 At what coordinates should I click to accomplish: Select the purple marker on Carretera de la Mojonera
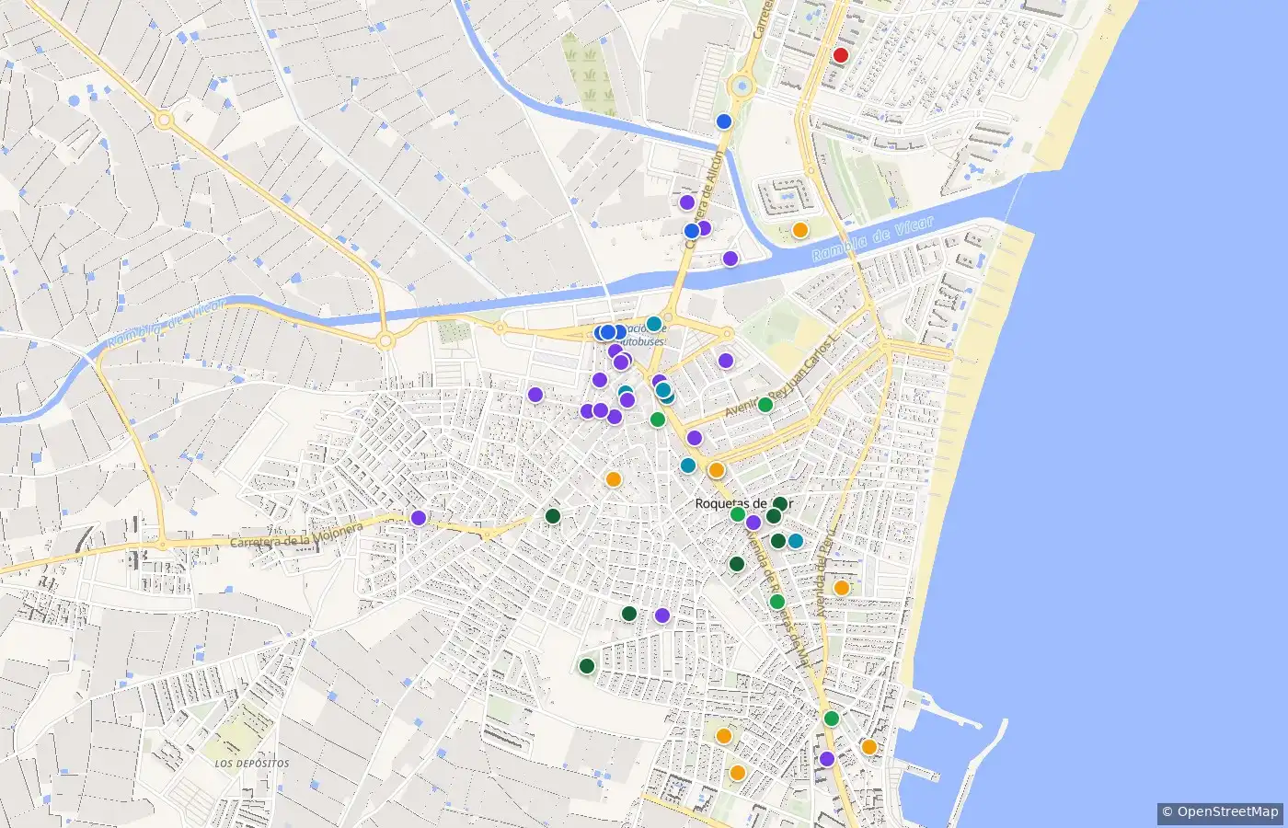pyautogui.click(x=419, y=518)
